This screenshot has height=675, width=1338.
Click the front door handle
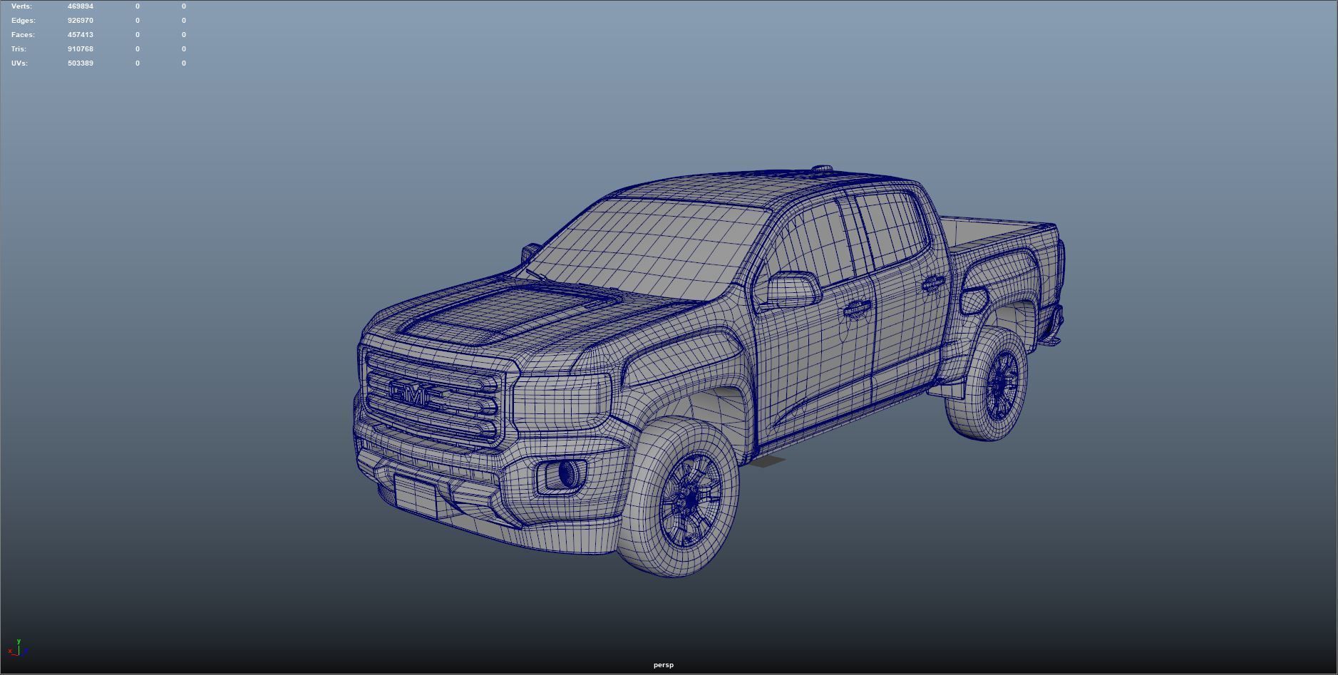point(856,309)
